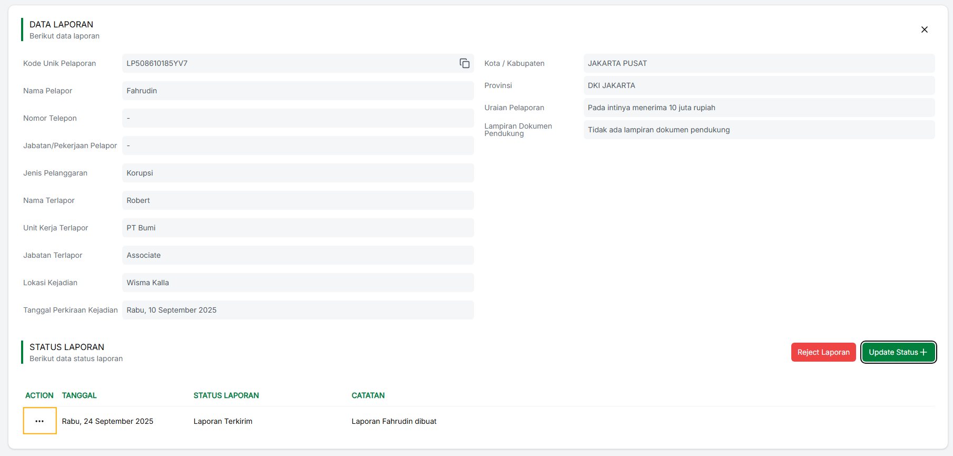Click the Uraian Pelaporan description field
Viewport: 953px width, 456px height.
(759, 108)
